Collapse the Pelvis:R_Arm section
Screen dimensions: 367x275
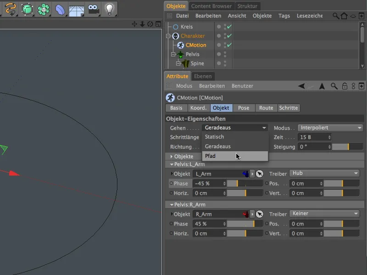(172, 204)
